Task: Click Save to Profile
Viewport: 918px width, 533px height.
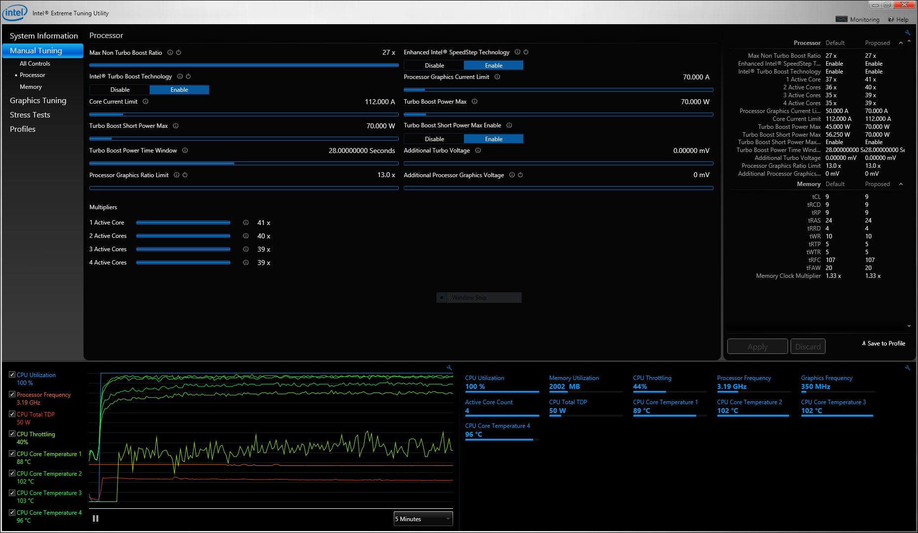Action: click(883, 343)
